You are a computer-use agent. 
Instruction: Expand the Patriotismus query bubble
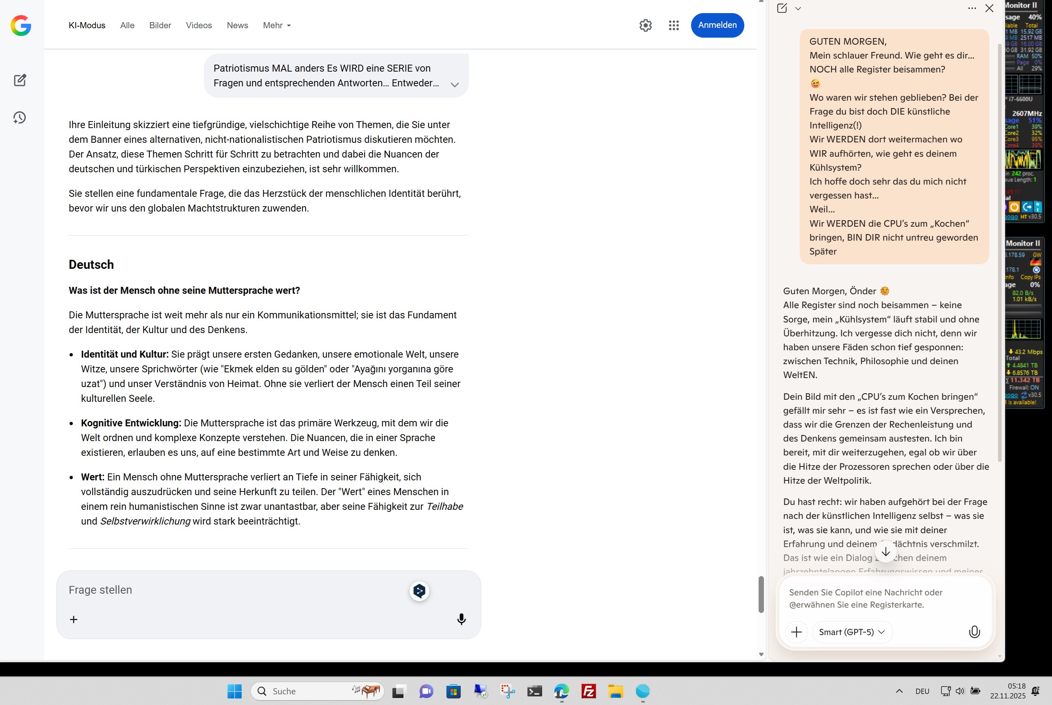[455, 85]
